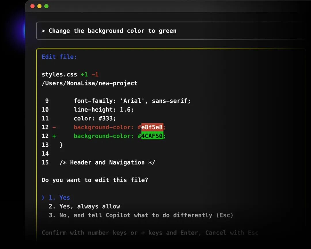Click the minus marker on removed line 12
This screenshot has height=249, width=311.
click(54, 127)
